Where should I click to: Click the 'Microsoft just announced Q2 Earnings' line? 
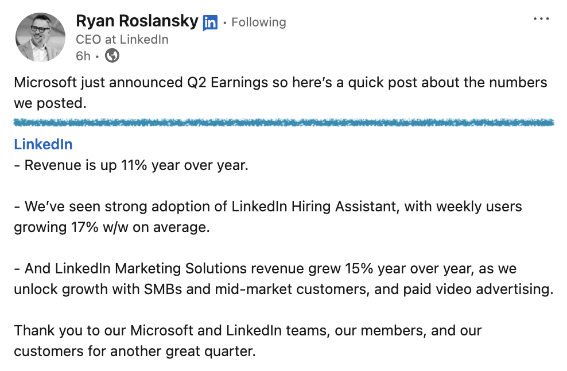tap(280, 82)
